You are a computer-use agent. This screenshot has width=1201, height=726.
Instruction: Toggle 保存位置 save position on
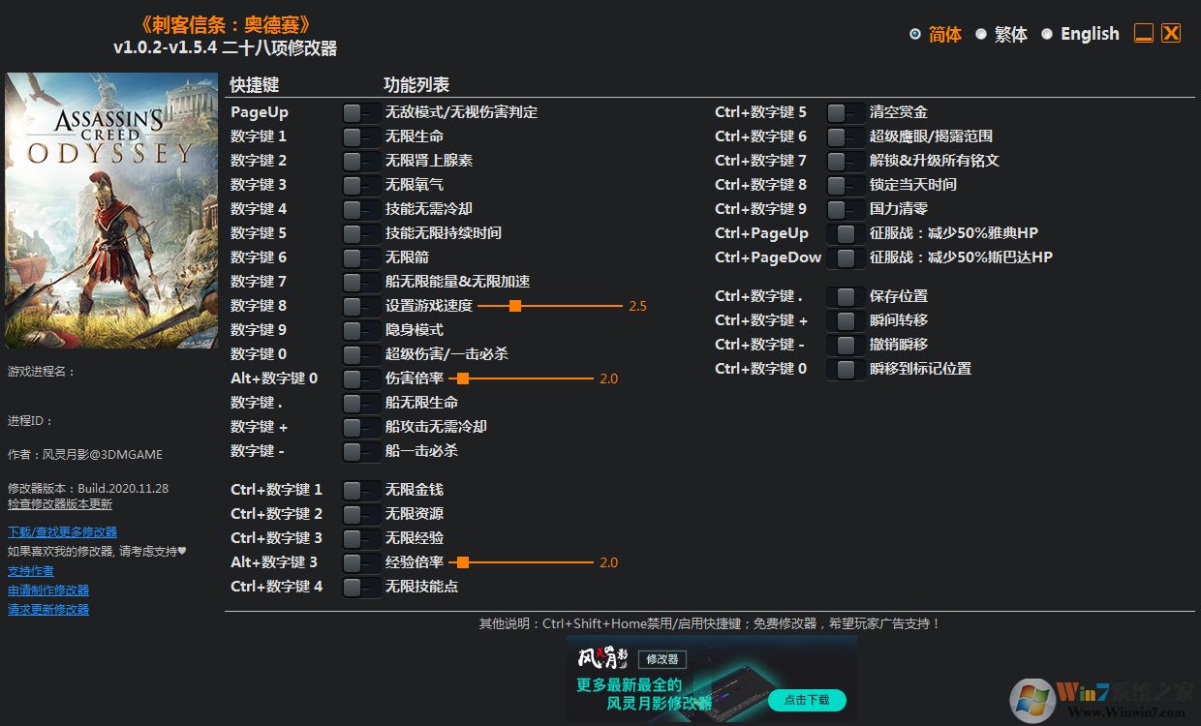(844, 295)
